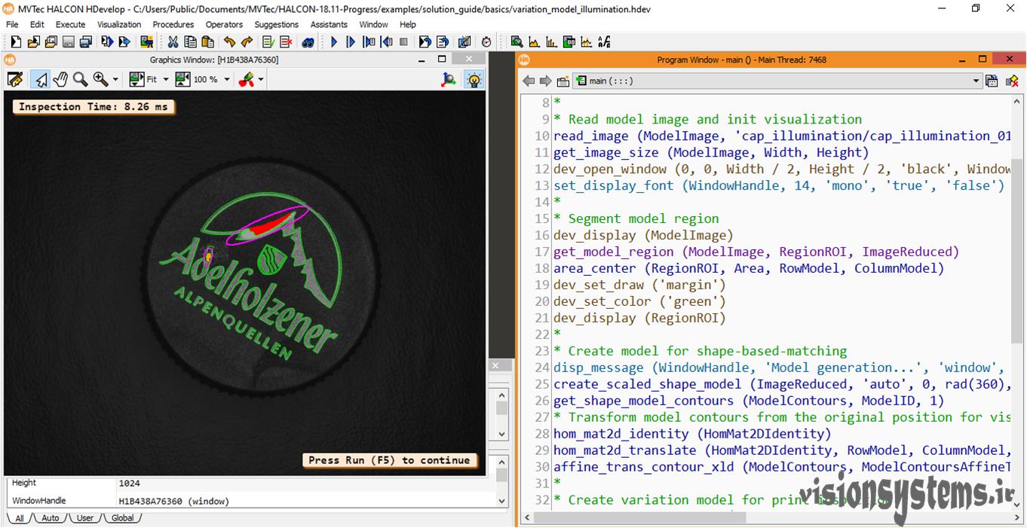Image resolution: width=1027 pixels, height=528 pixels.
Task: Create a new program with New icon
Action: [15, 42]
